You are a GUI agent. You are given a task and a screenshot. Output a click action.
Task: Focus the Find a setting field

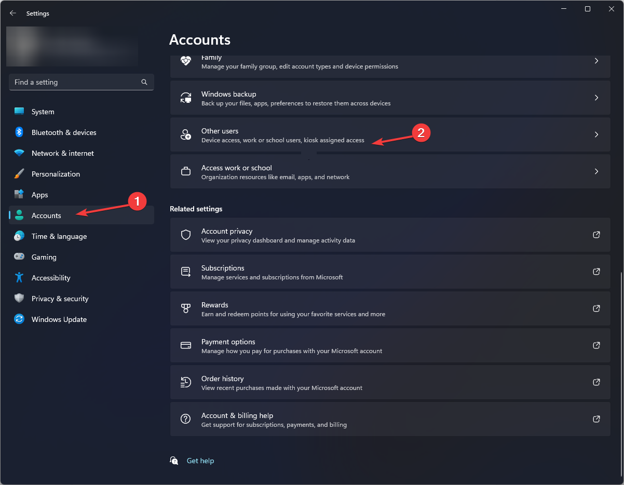[x=82, y=82]
